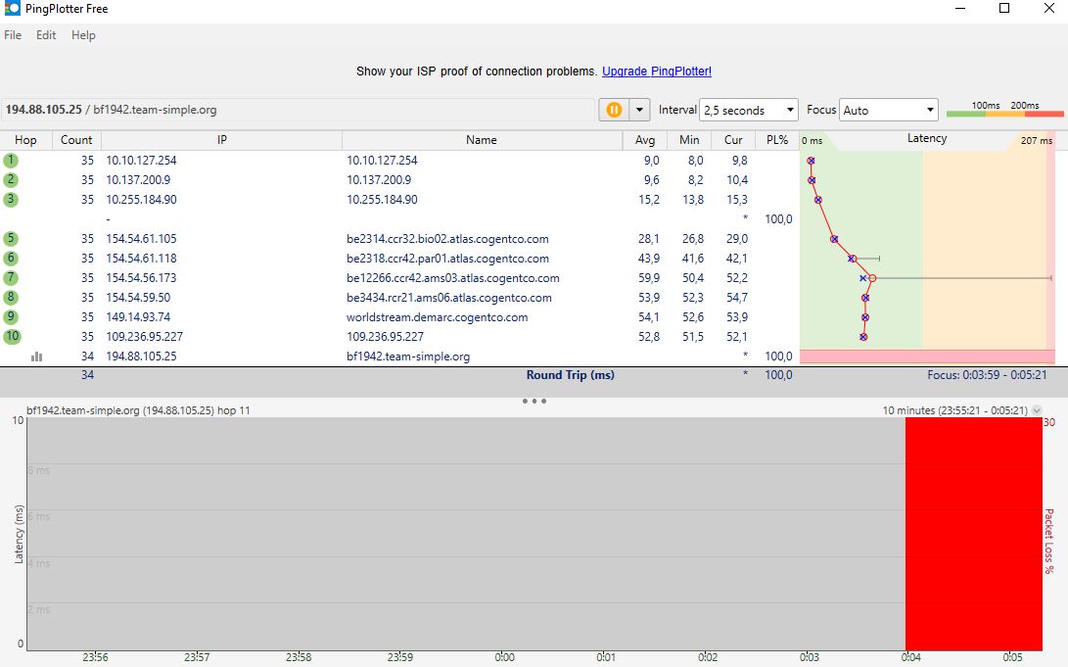
Task: Click name worldstream.demarc.cogentco.com
Action: pyautogui.click(x=437, y=316)
